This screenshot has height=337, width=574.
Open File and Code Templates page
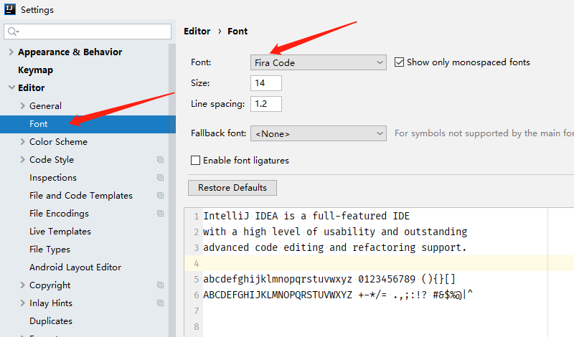click(x=81, y=196)
